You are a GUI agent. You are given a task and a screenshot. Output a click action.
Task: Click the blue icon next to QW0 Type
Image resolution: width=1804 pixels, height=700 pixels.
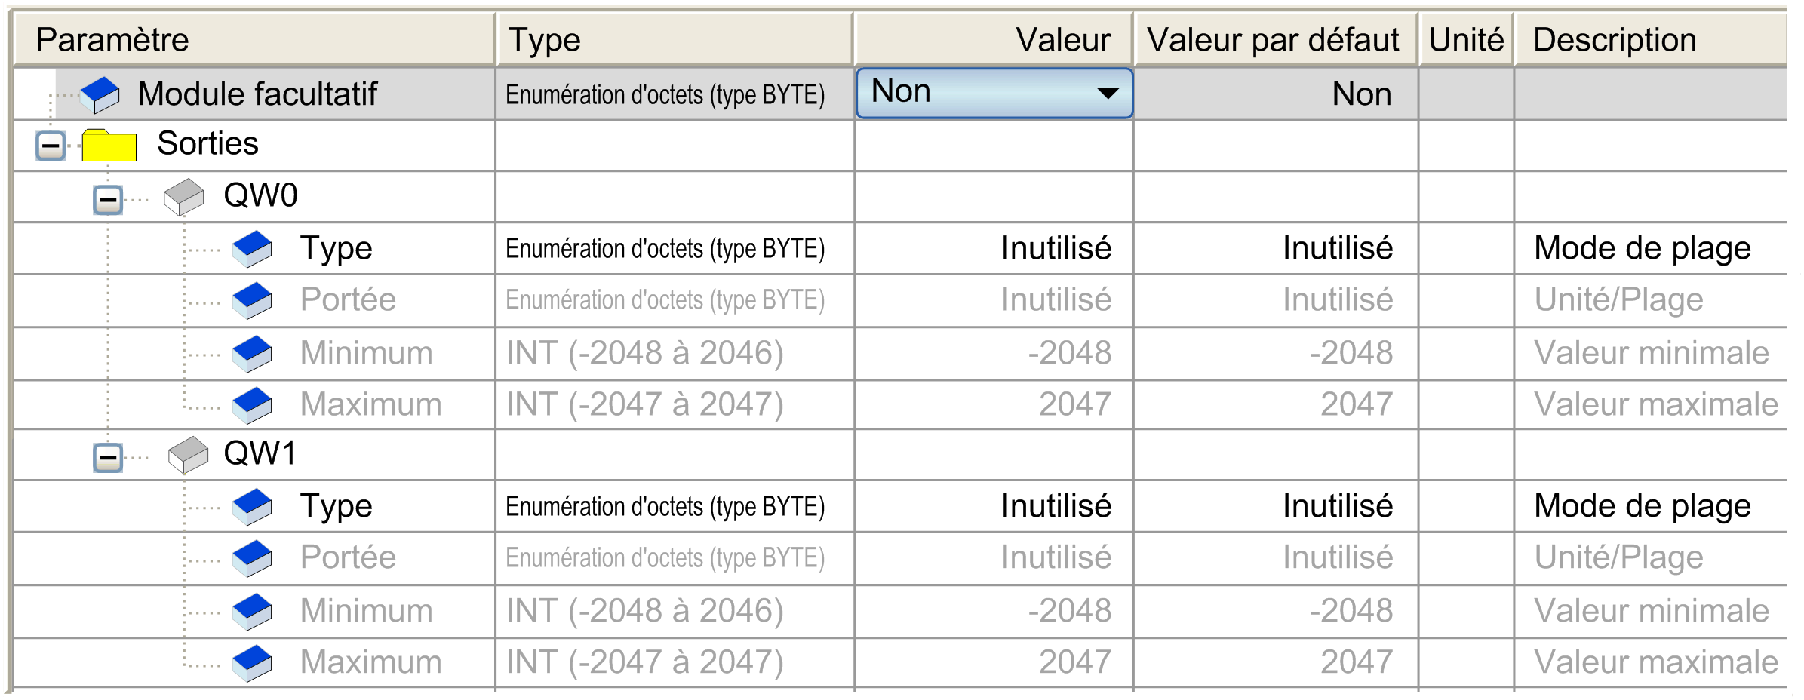point(252,248)
